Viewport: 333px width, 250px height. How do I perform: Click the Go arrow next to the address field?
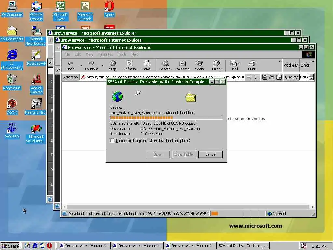249,77
